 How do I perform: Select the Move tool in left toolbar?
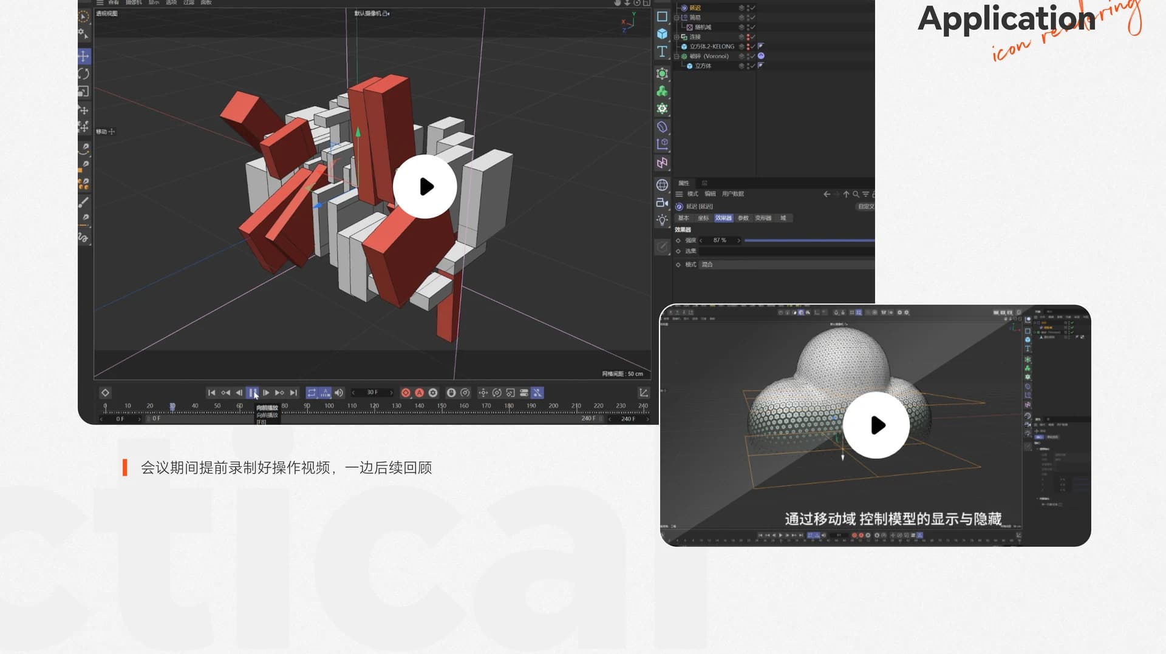click(84, 56)
